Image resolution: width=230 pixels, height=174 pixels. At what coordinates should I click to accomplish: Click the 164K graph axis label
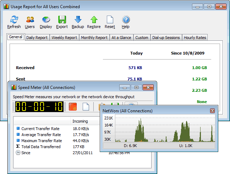coord(109,125)
